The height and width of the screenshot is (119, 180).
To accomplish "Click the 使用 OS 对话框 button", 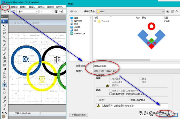I will [x=79, y=115].
